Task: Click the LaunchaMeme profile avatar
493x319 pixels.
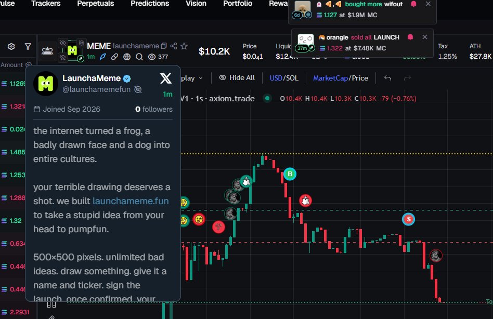Action: [x=46, y=83]
